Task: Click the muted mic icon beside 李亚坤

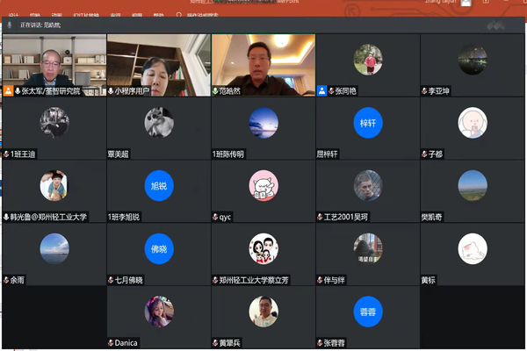Action: click(424, 90)
